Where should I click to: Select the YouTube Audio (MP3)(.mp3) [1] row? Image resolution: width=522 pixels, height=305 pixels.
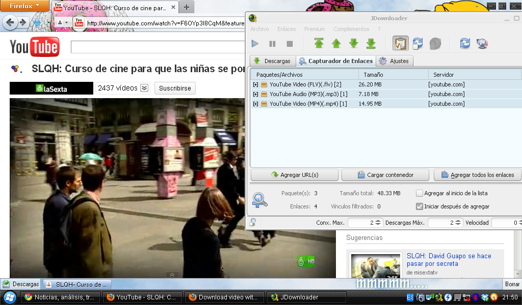pyautogui.click(x=386, y=94)
